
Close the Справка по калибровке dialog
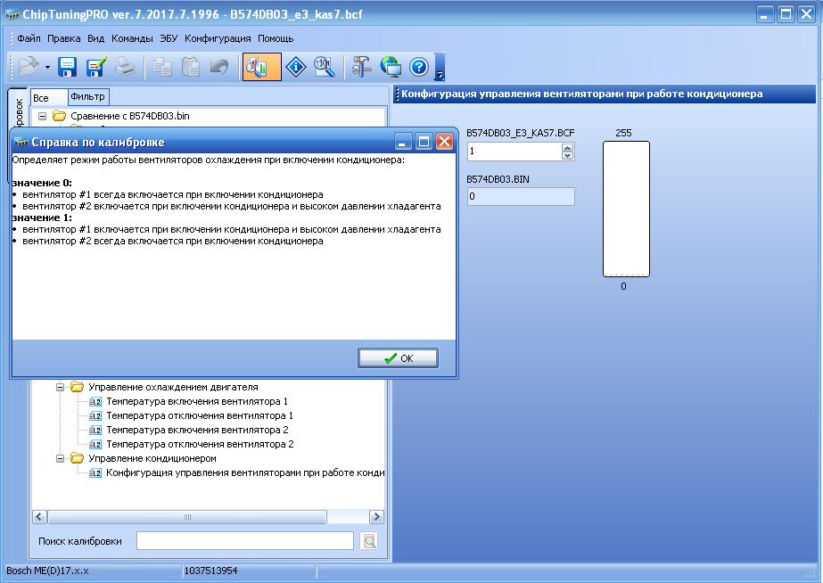pyautogui.click(x=445, y=141)
